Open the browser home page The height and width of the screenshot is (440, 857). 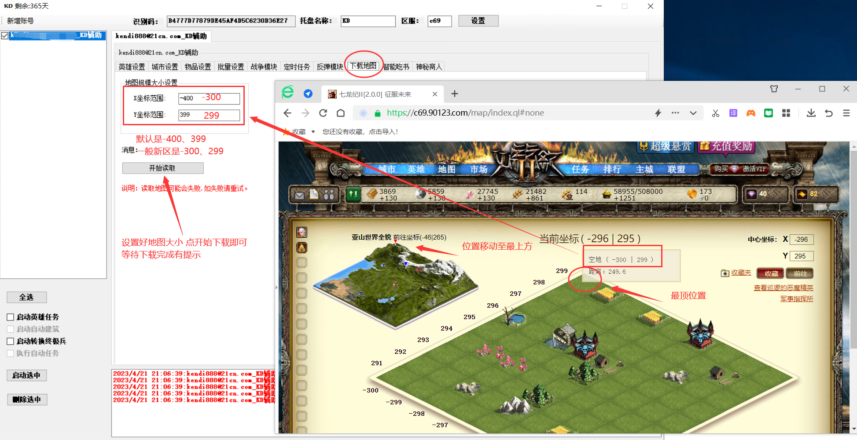pyautogui.click(x=341, y=113)
